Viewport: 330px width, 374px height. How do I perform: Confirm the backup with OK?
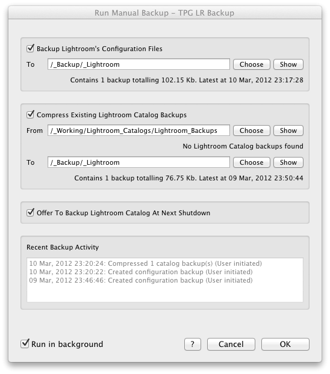285,344
